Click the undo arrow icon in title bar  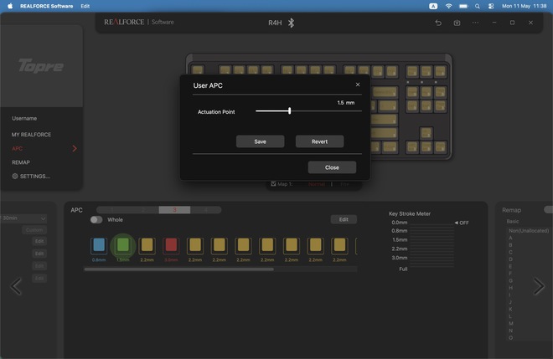pos(438,23)
